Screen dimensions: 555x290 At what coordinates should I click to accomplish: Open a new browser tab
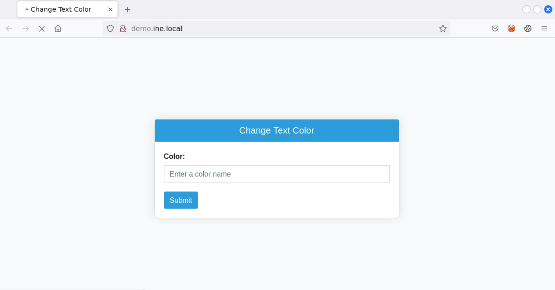click(x=127, y=10)
